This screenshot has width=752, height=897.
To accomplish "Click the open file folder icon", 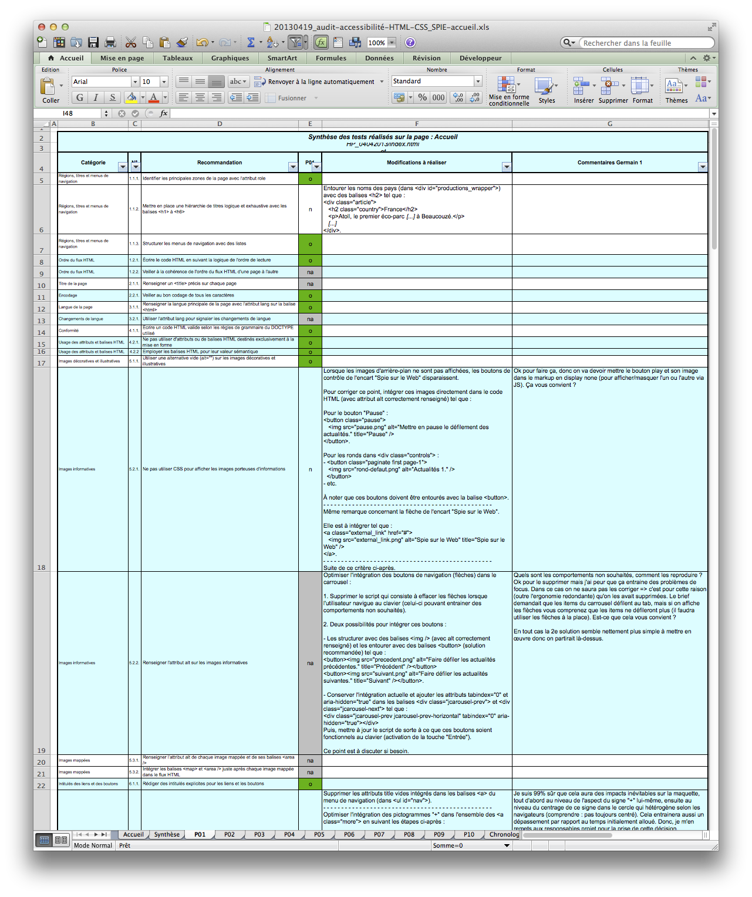I will 76,42.
